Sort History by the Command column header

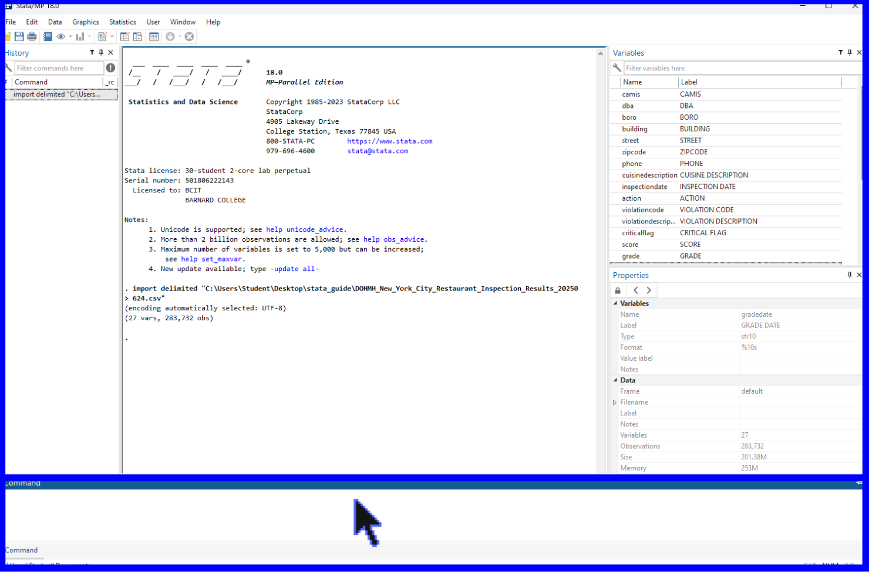pos(58,82)
